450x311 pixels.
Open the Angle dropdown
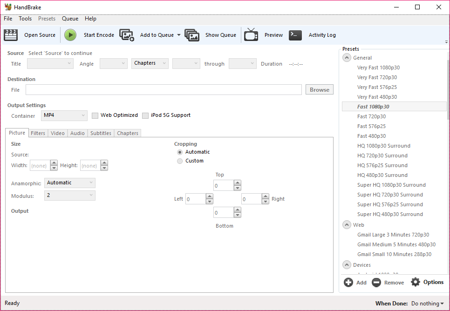coord(114,64)
